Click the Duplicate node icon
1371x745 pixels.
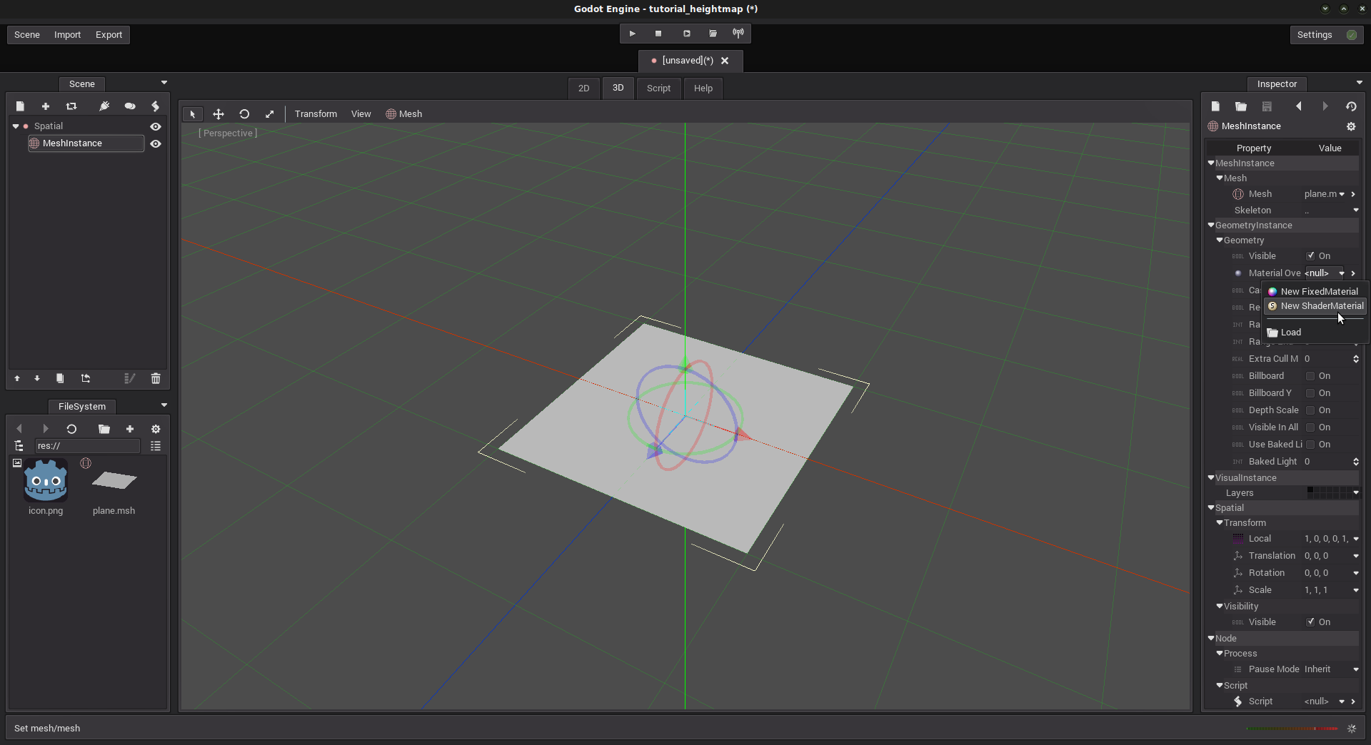coord(60,378)
